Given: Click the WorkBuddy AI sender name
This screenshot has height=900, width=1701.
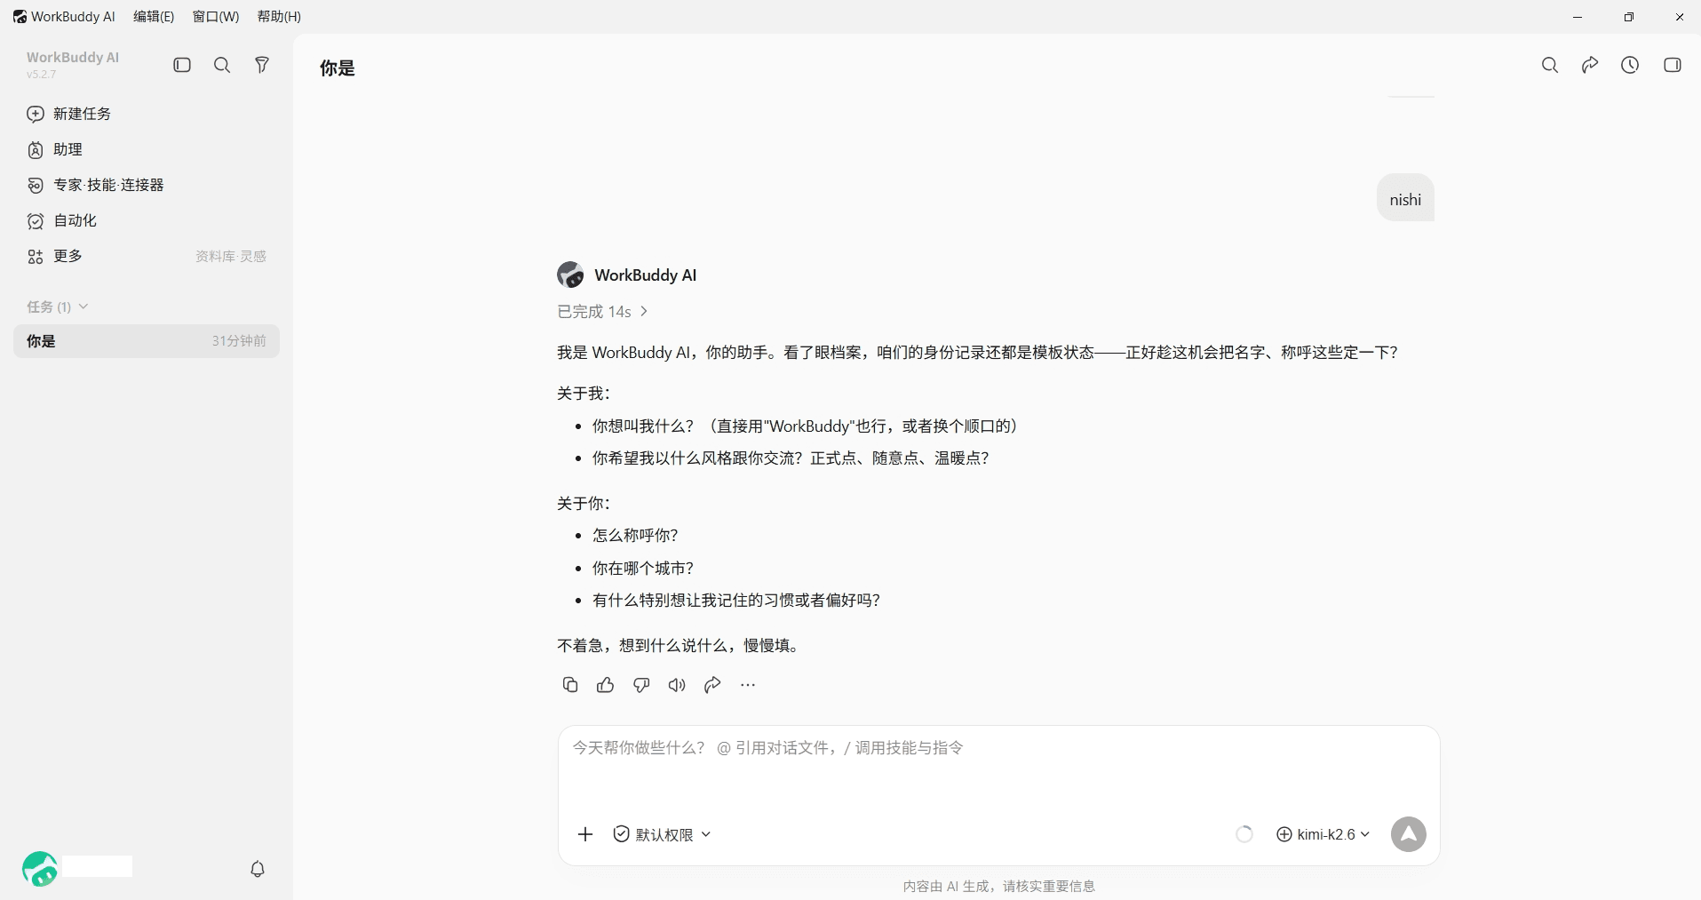Looking at the screenshot, I should point(646,275).
